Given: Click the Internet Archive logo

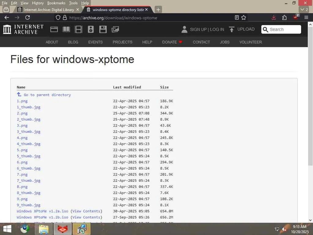Looking at the screenshot, I should pyautogui.click(x=23, y=29).
